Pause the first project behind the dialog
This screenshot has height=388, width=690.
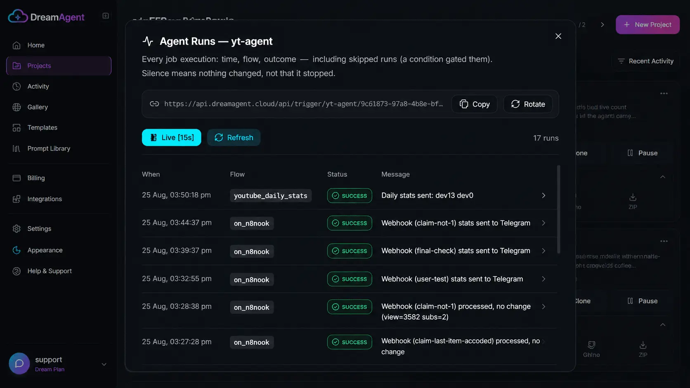coord(643,153)
